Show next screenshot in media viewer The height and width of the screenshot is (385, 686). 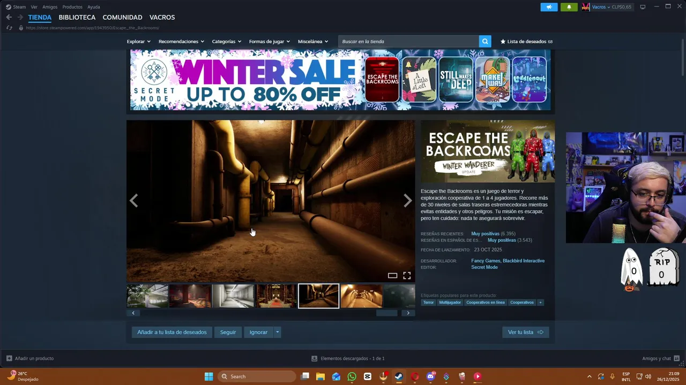(407, 201)
